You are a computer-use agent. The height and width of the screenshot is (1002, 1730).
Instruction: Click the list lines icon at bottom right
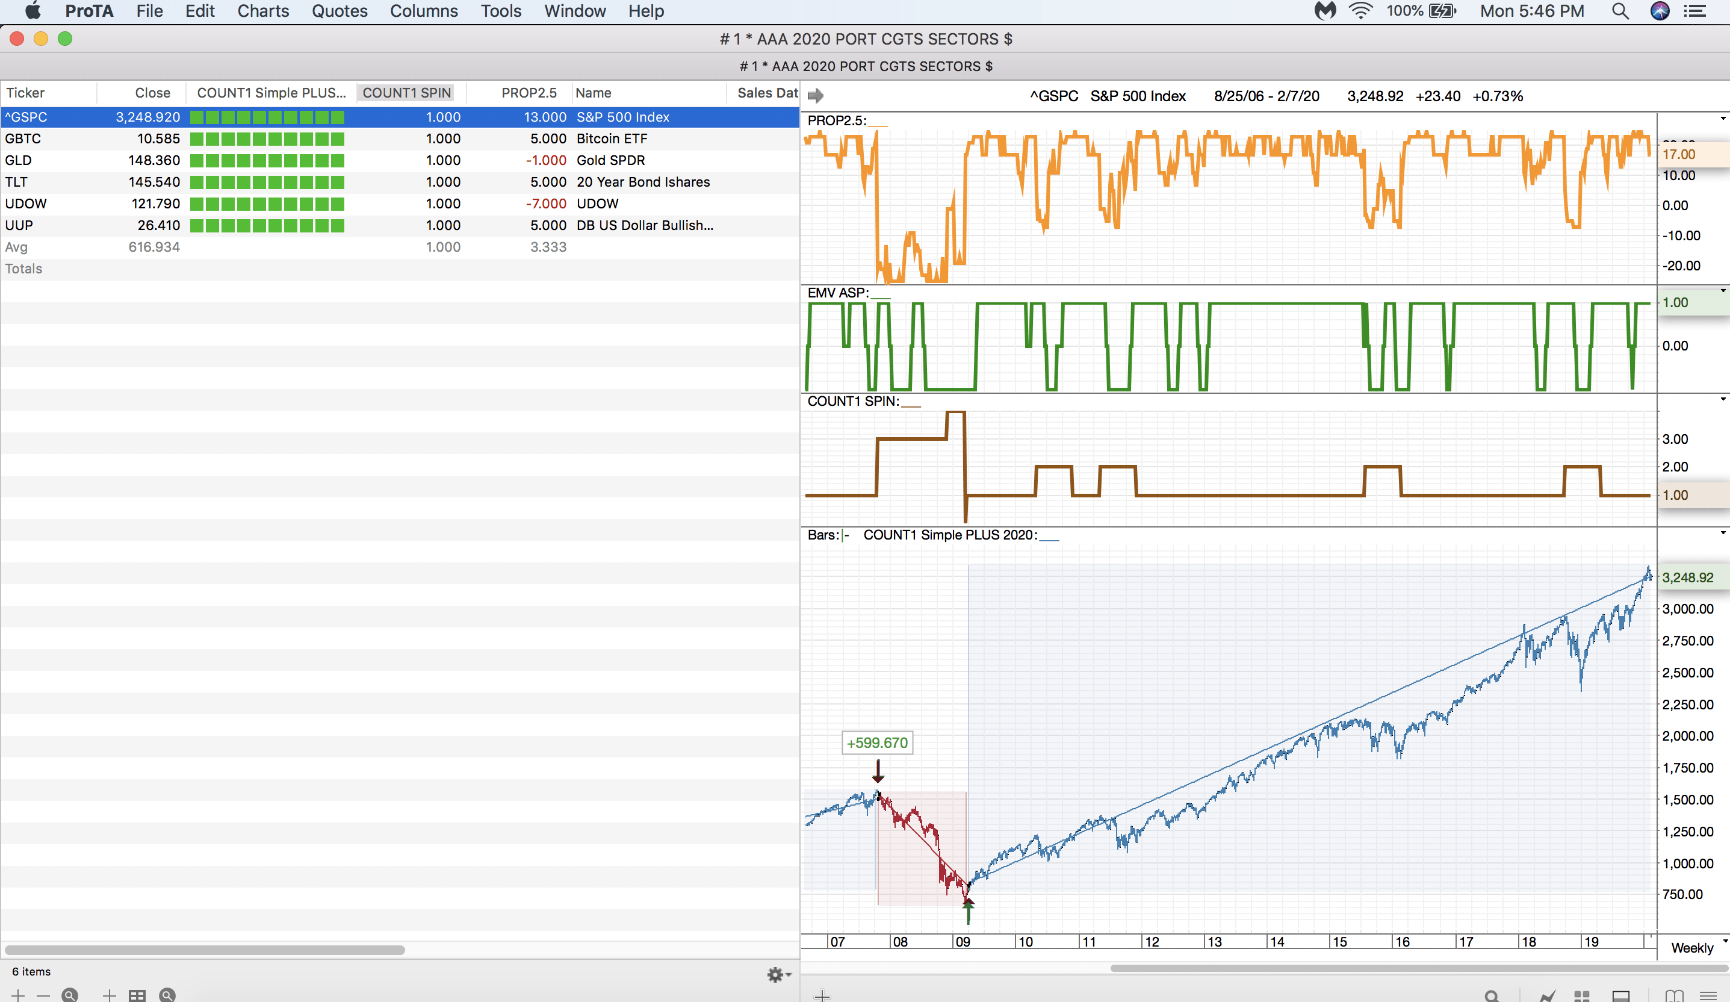(1708, 996)
